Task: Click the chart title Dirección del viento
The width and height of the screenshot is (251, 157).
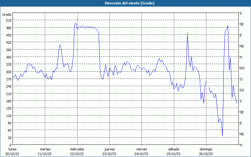Action: click(125, 3)
